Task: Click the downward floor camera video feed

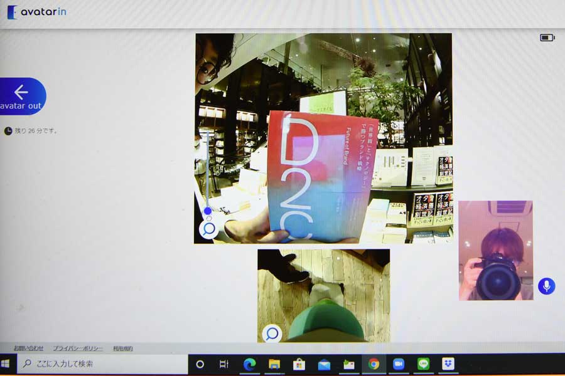Action: (x=323, y=296)
